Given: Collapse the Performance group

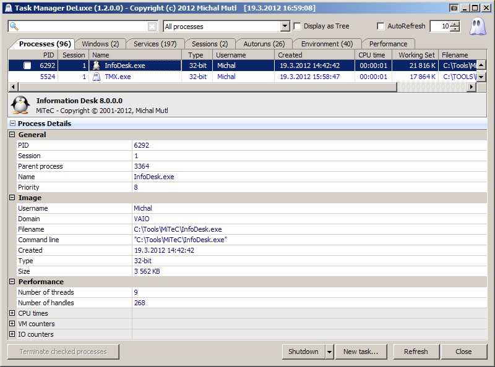Looking at the screenshot, I should point(12,282).
